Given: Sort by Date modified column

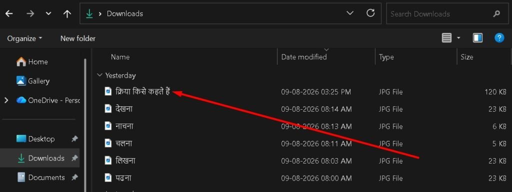Looking at the screenshot, I should pos(304,57).
